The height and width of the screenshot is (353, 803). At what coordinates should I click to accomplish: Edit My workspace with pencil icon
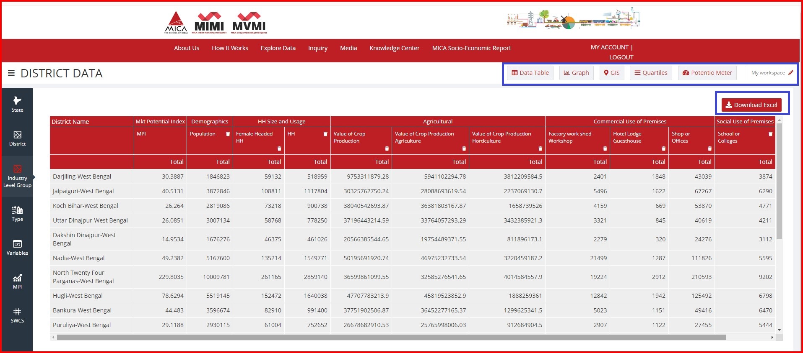[x=791, y=73]
